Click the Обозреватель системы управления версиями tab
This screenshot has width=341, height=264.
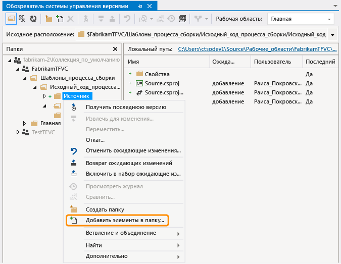pos(67,6)
